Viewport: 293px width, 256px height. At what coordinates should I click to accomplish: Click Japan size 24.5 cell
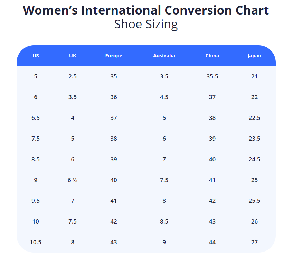point(254,159)
